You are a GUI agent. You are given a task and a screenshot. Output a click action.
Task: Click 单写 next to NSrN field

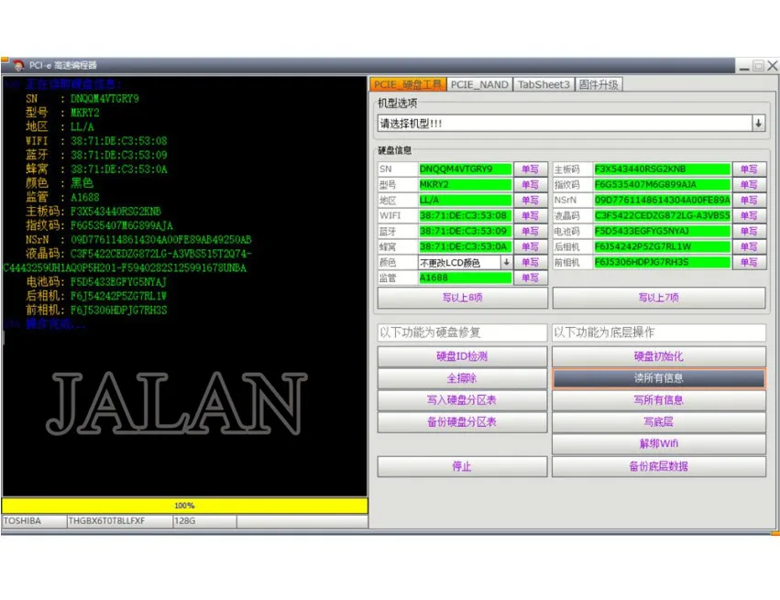pos(749,200)
